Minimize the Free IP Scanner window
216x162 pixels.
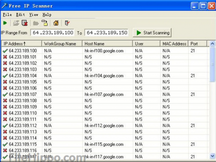point(194,6)
